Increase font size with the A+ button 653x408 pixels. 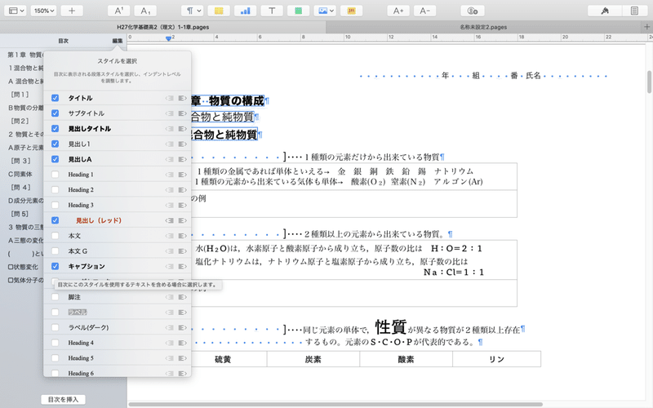398,11
